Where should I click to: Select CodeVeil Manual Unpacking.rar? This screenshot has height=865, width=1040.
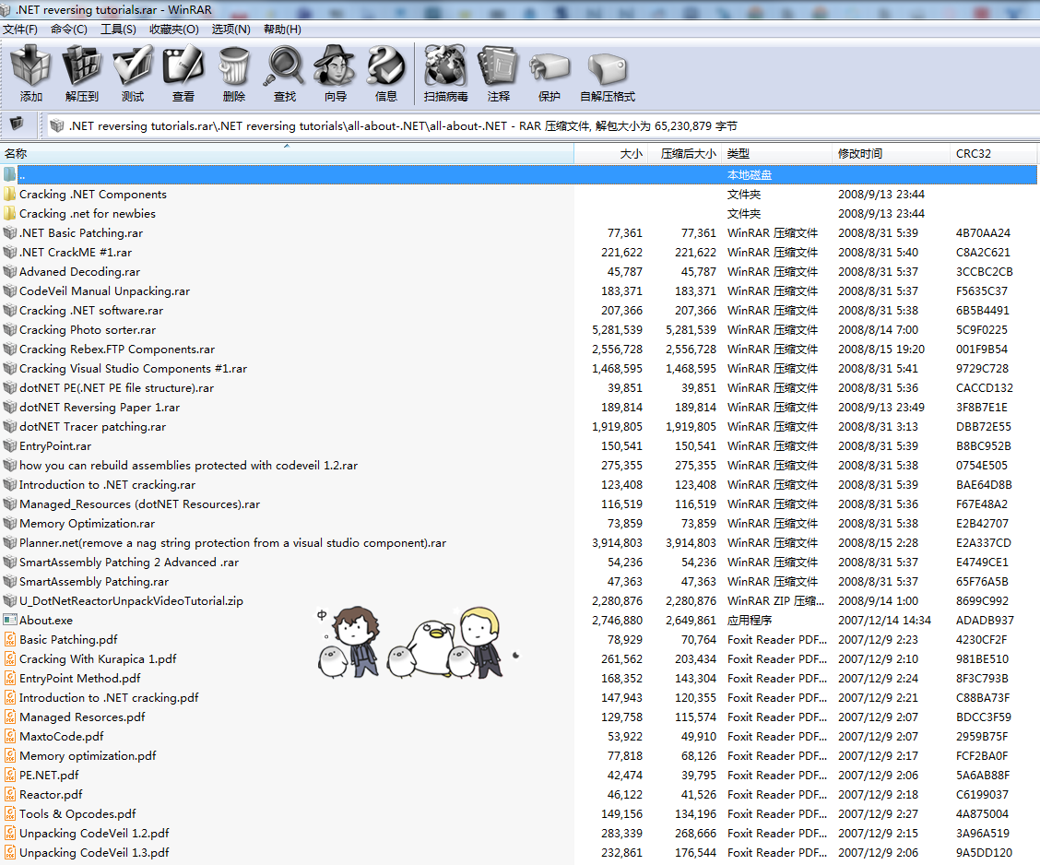[105, 291]
